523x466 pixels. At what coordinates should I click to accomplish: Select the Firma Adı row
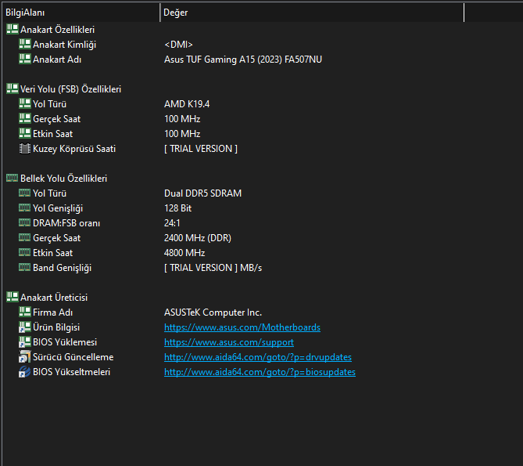(x=53, y=312)
